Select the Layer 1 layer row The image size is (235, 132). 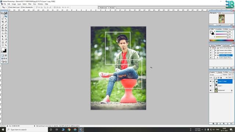(224, 86)
